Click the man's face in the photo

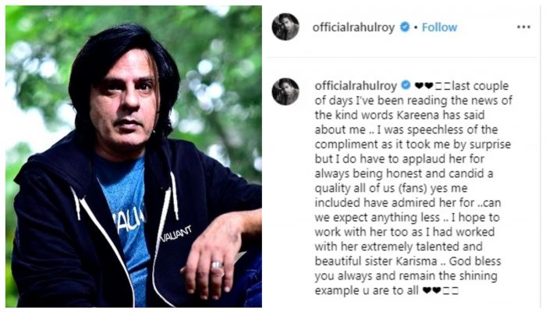point(123,99)
